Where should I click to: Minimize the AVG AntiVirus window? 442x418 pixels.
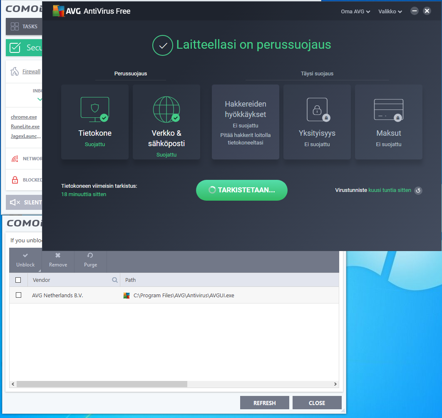tap(415, 11)
